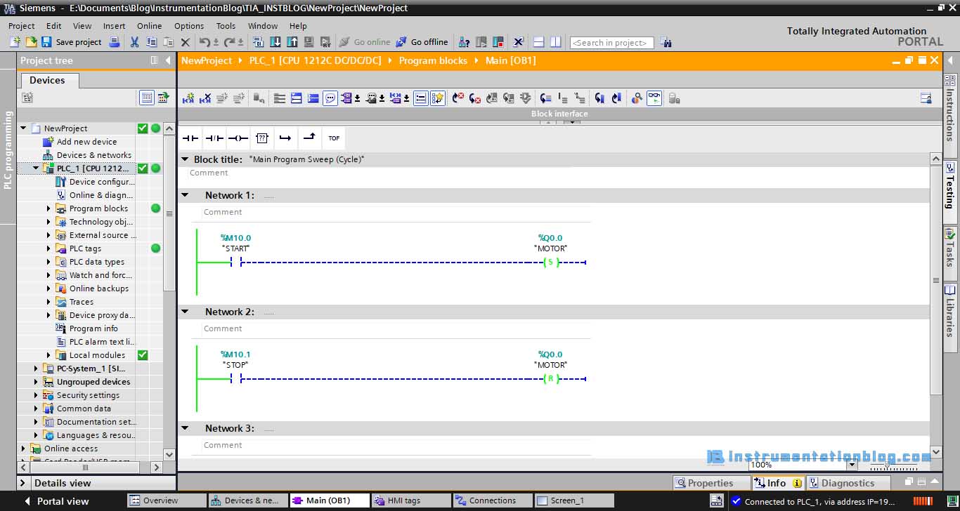Viewport: 960px width, 511px height.
Task: Click the New project icon
Action: [x=15, y=42]
